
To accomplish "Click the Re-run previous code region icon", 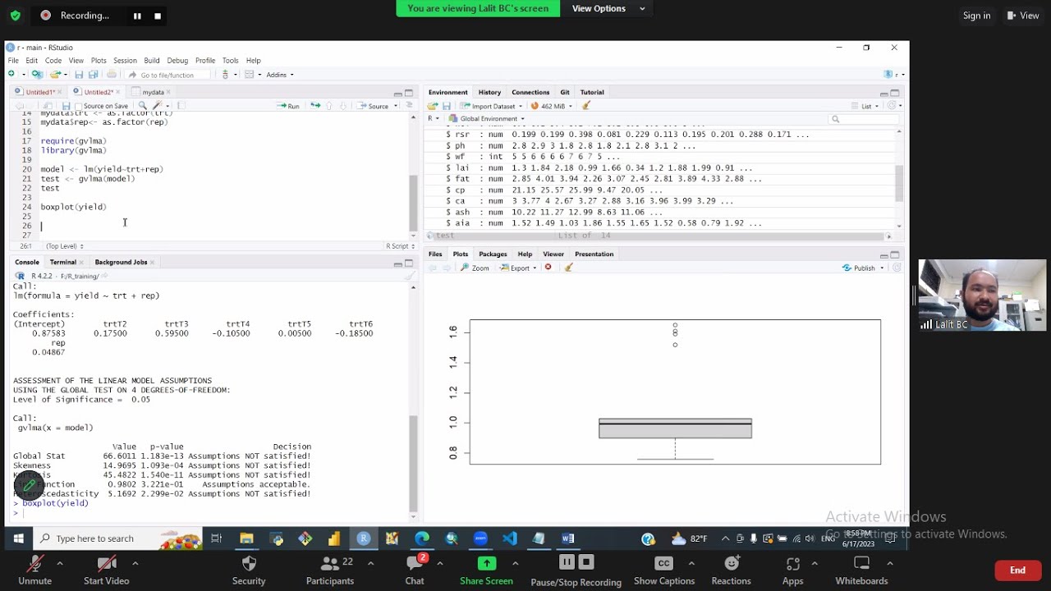I will point(315,106).
